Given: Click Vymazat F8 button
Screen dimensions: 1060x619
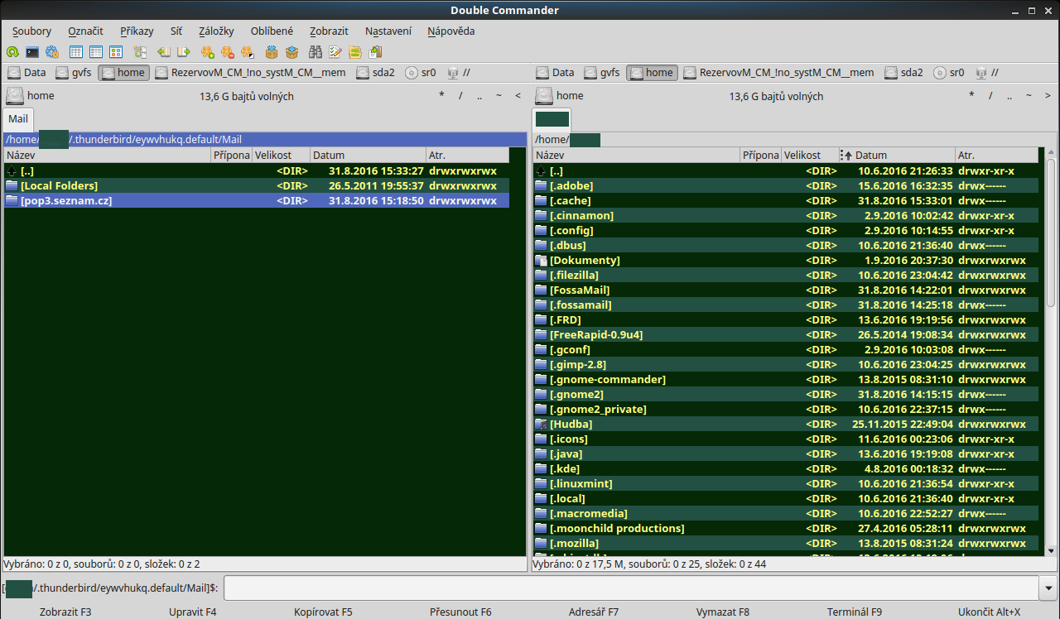Looking at the screenshot, I should coord(723,612).
